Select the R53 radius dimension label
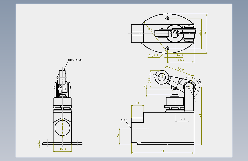248x161 pixels. (150, 29)
